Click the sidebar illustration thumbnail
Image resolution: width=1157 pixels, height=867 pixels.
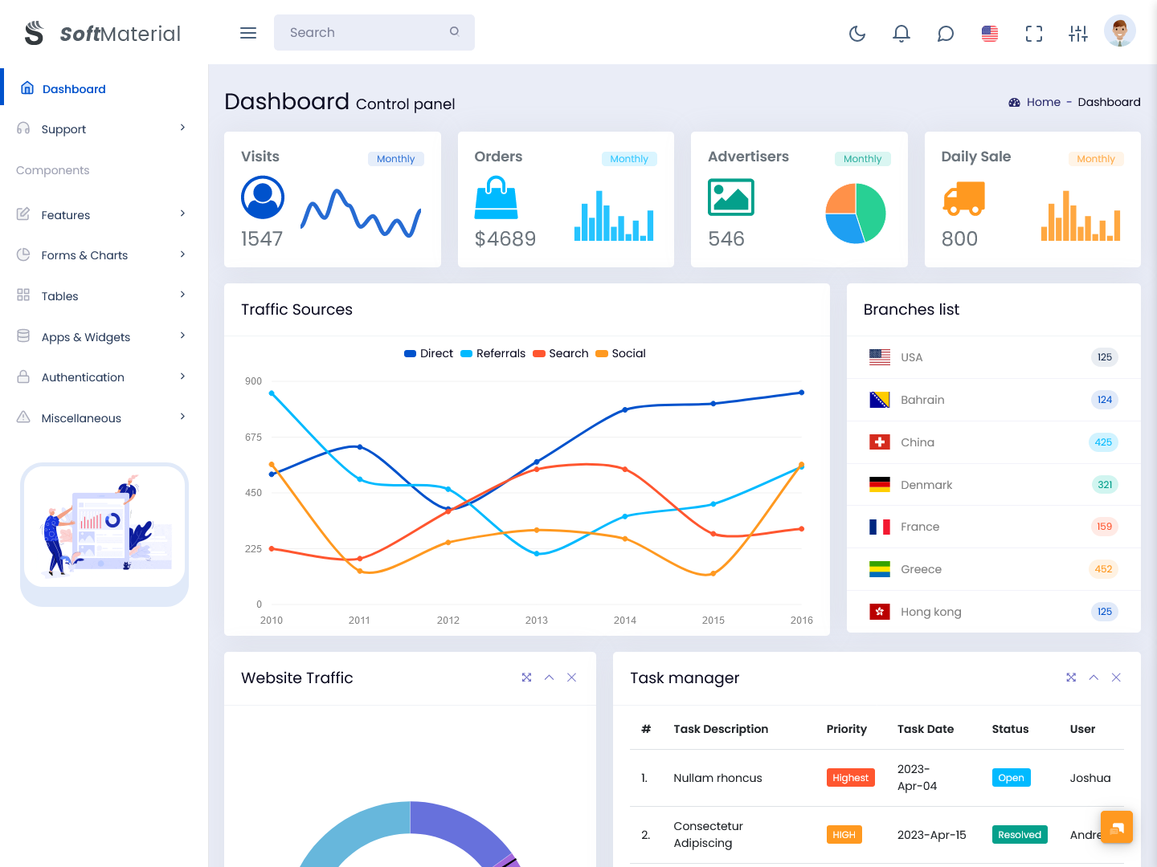click(104, 527)
